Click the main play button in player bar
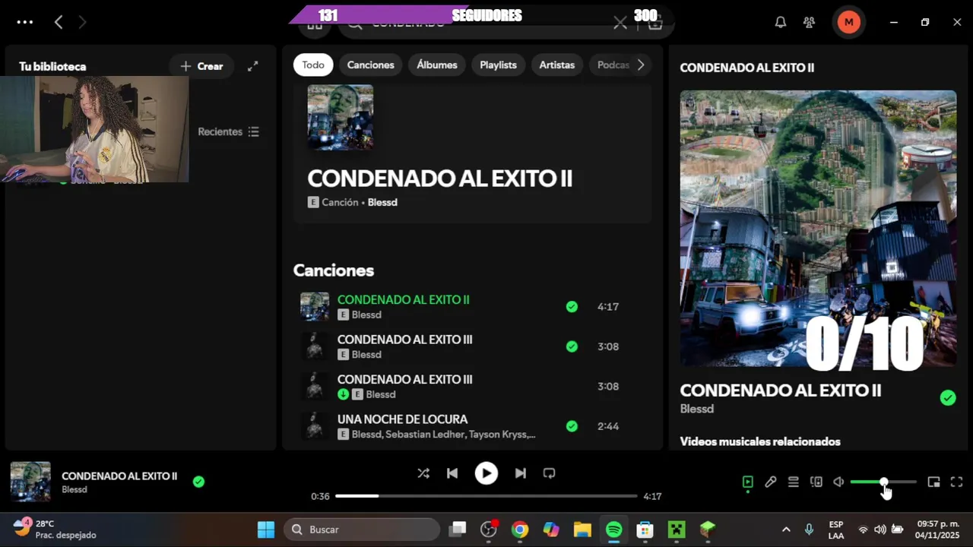 click(486, 473)
